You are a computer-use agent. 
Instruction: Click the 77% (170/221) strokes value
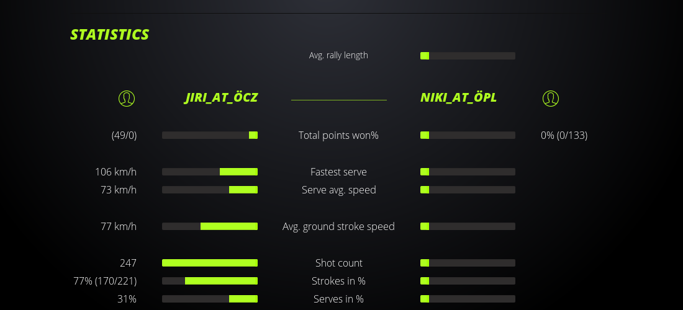pyautogui.click(x=105, y=281)
